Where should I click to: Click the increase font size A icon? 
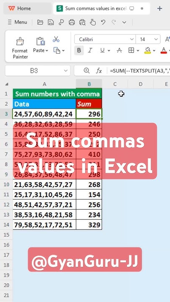pyautogui.click(x=167, y=39)
